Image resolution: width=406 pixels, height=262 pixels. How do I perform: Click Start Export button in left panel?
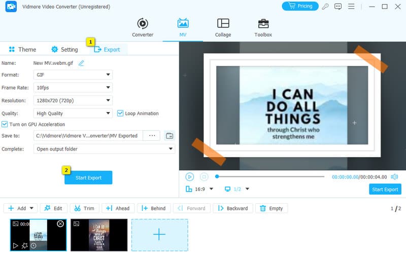pyautogui.click(x=88, y=178)
